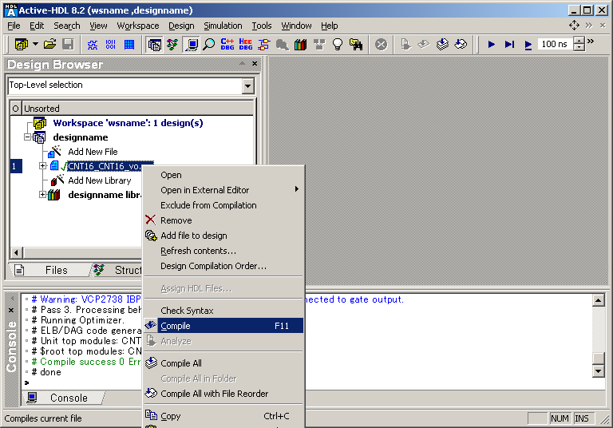The width and height of the screenshot is (613, 428).
Task: Choose Compile All in context menu
Action: tap(223, 363)
